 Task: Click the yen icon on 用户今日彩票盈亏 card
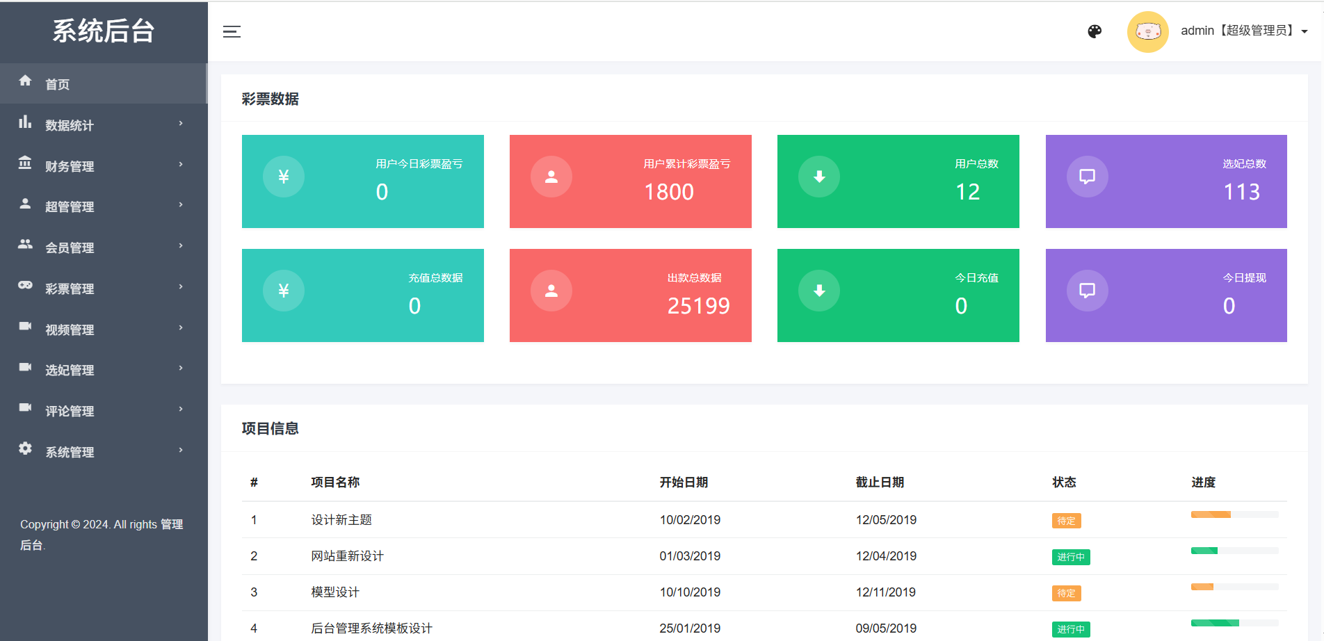284,177
